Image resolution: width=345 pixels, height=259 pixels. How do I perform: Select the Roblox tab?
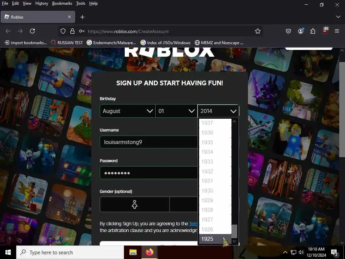pos(38,17)
